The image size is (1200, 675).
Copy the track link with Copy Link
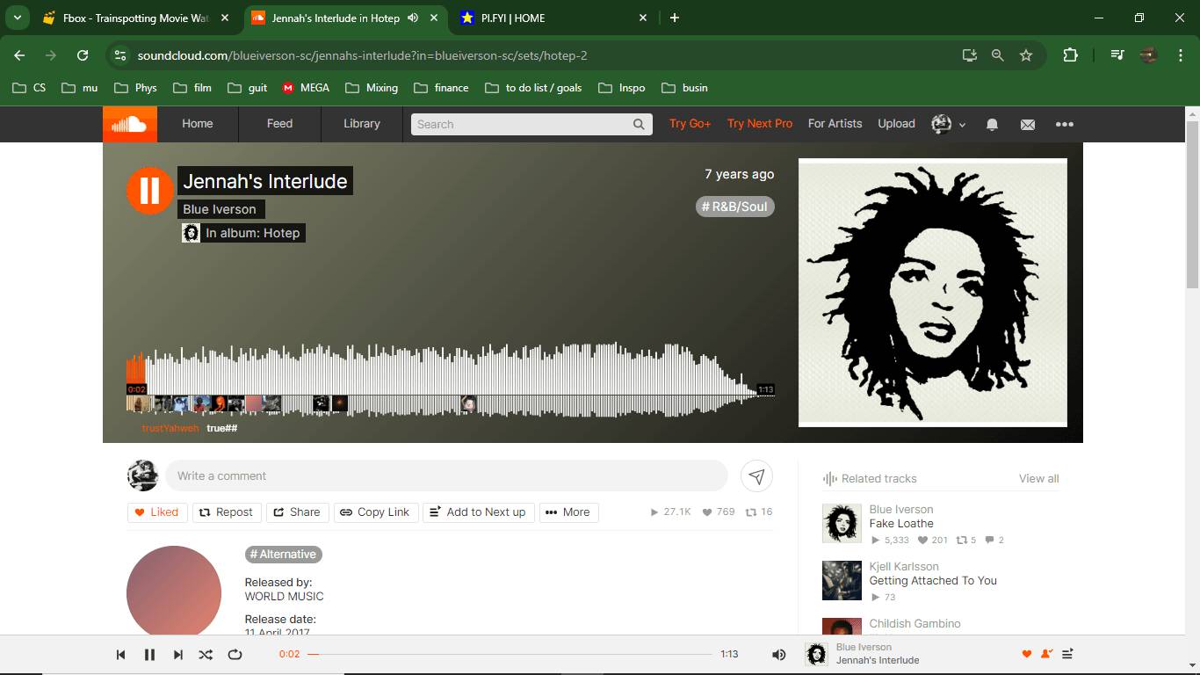click(x=375, y=512)
